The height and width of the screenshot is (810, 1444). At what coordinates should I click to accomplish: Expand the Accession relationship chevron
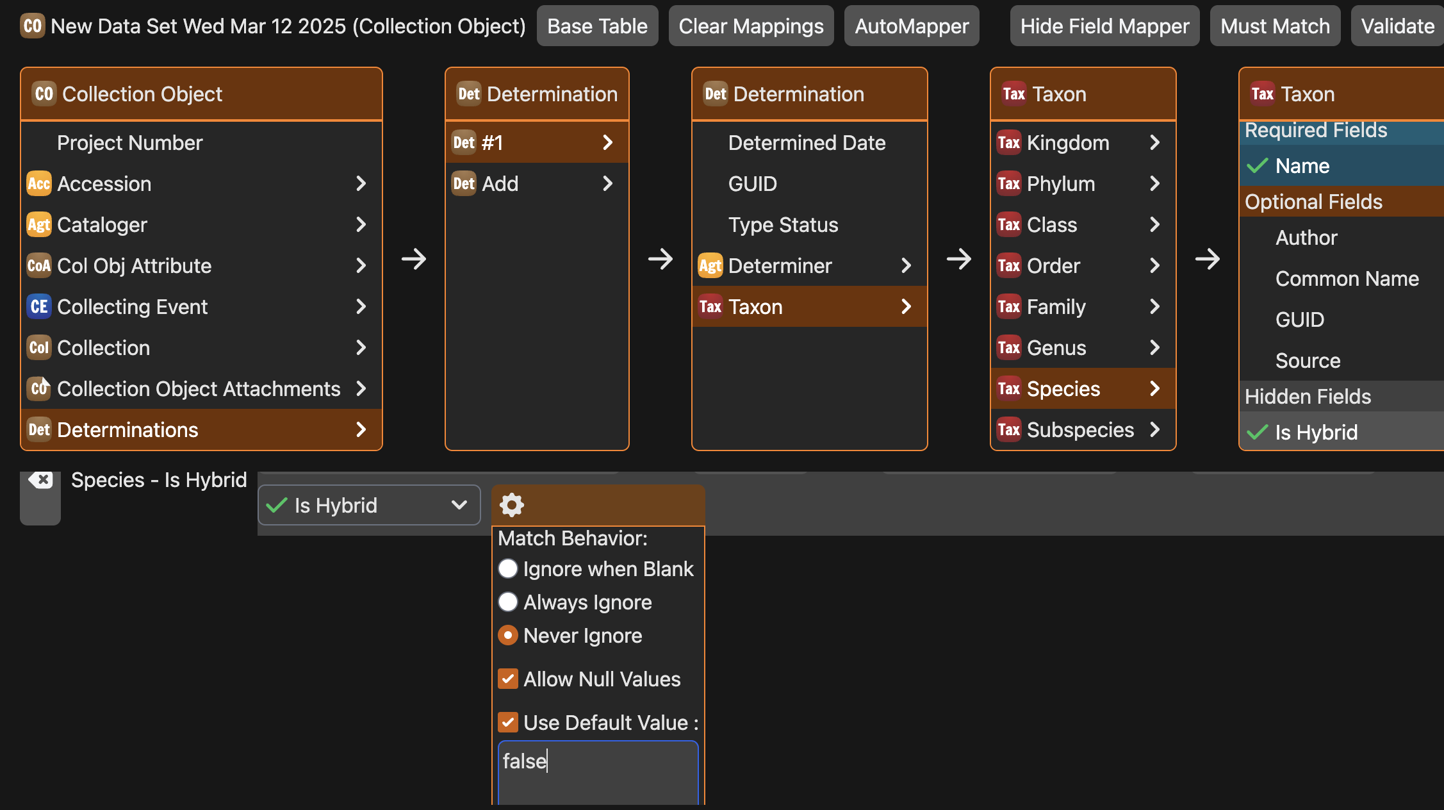point(361,183)
